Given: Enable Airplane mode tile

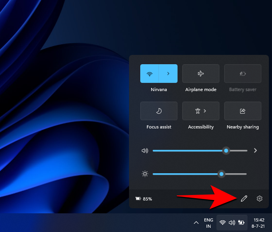Looking at the screenshot, I should [x=201, y=74].
